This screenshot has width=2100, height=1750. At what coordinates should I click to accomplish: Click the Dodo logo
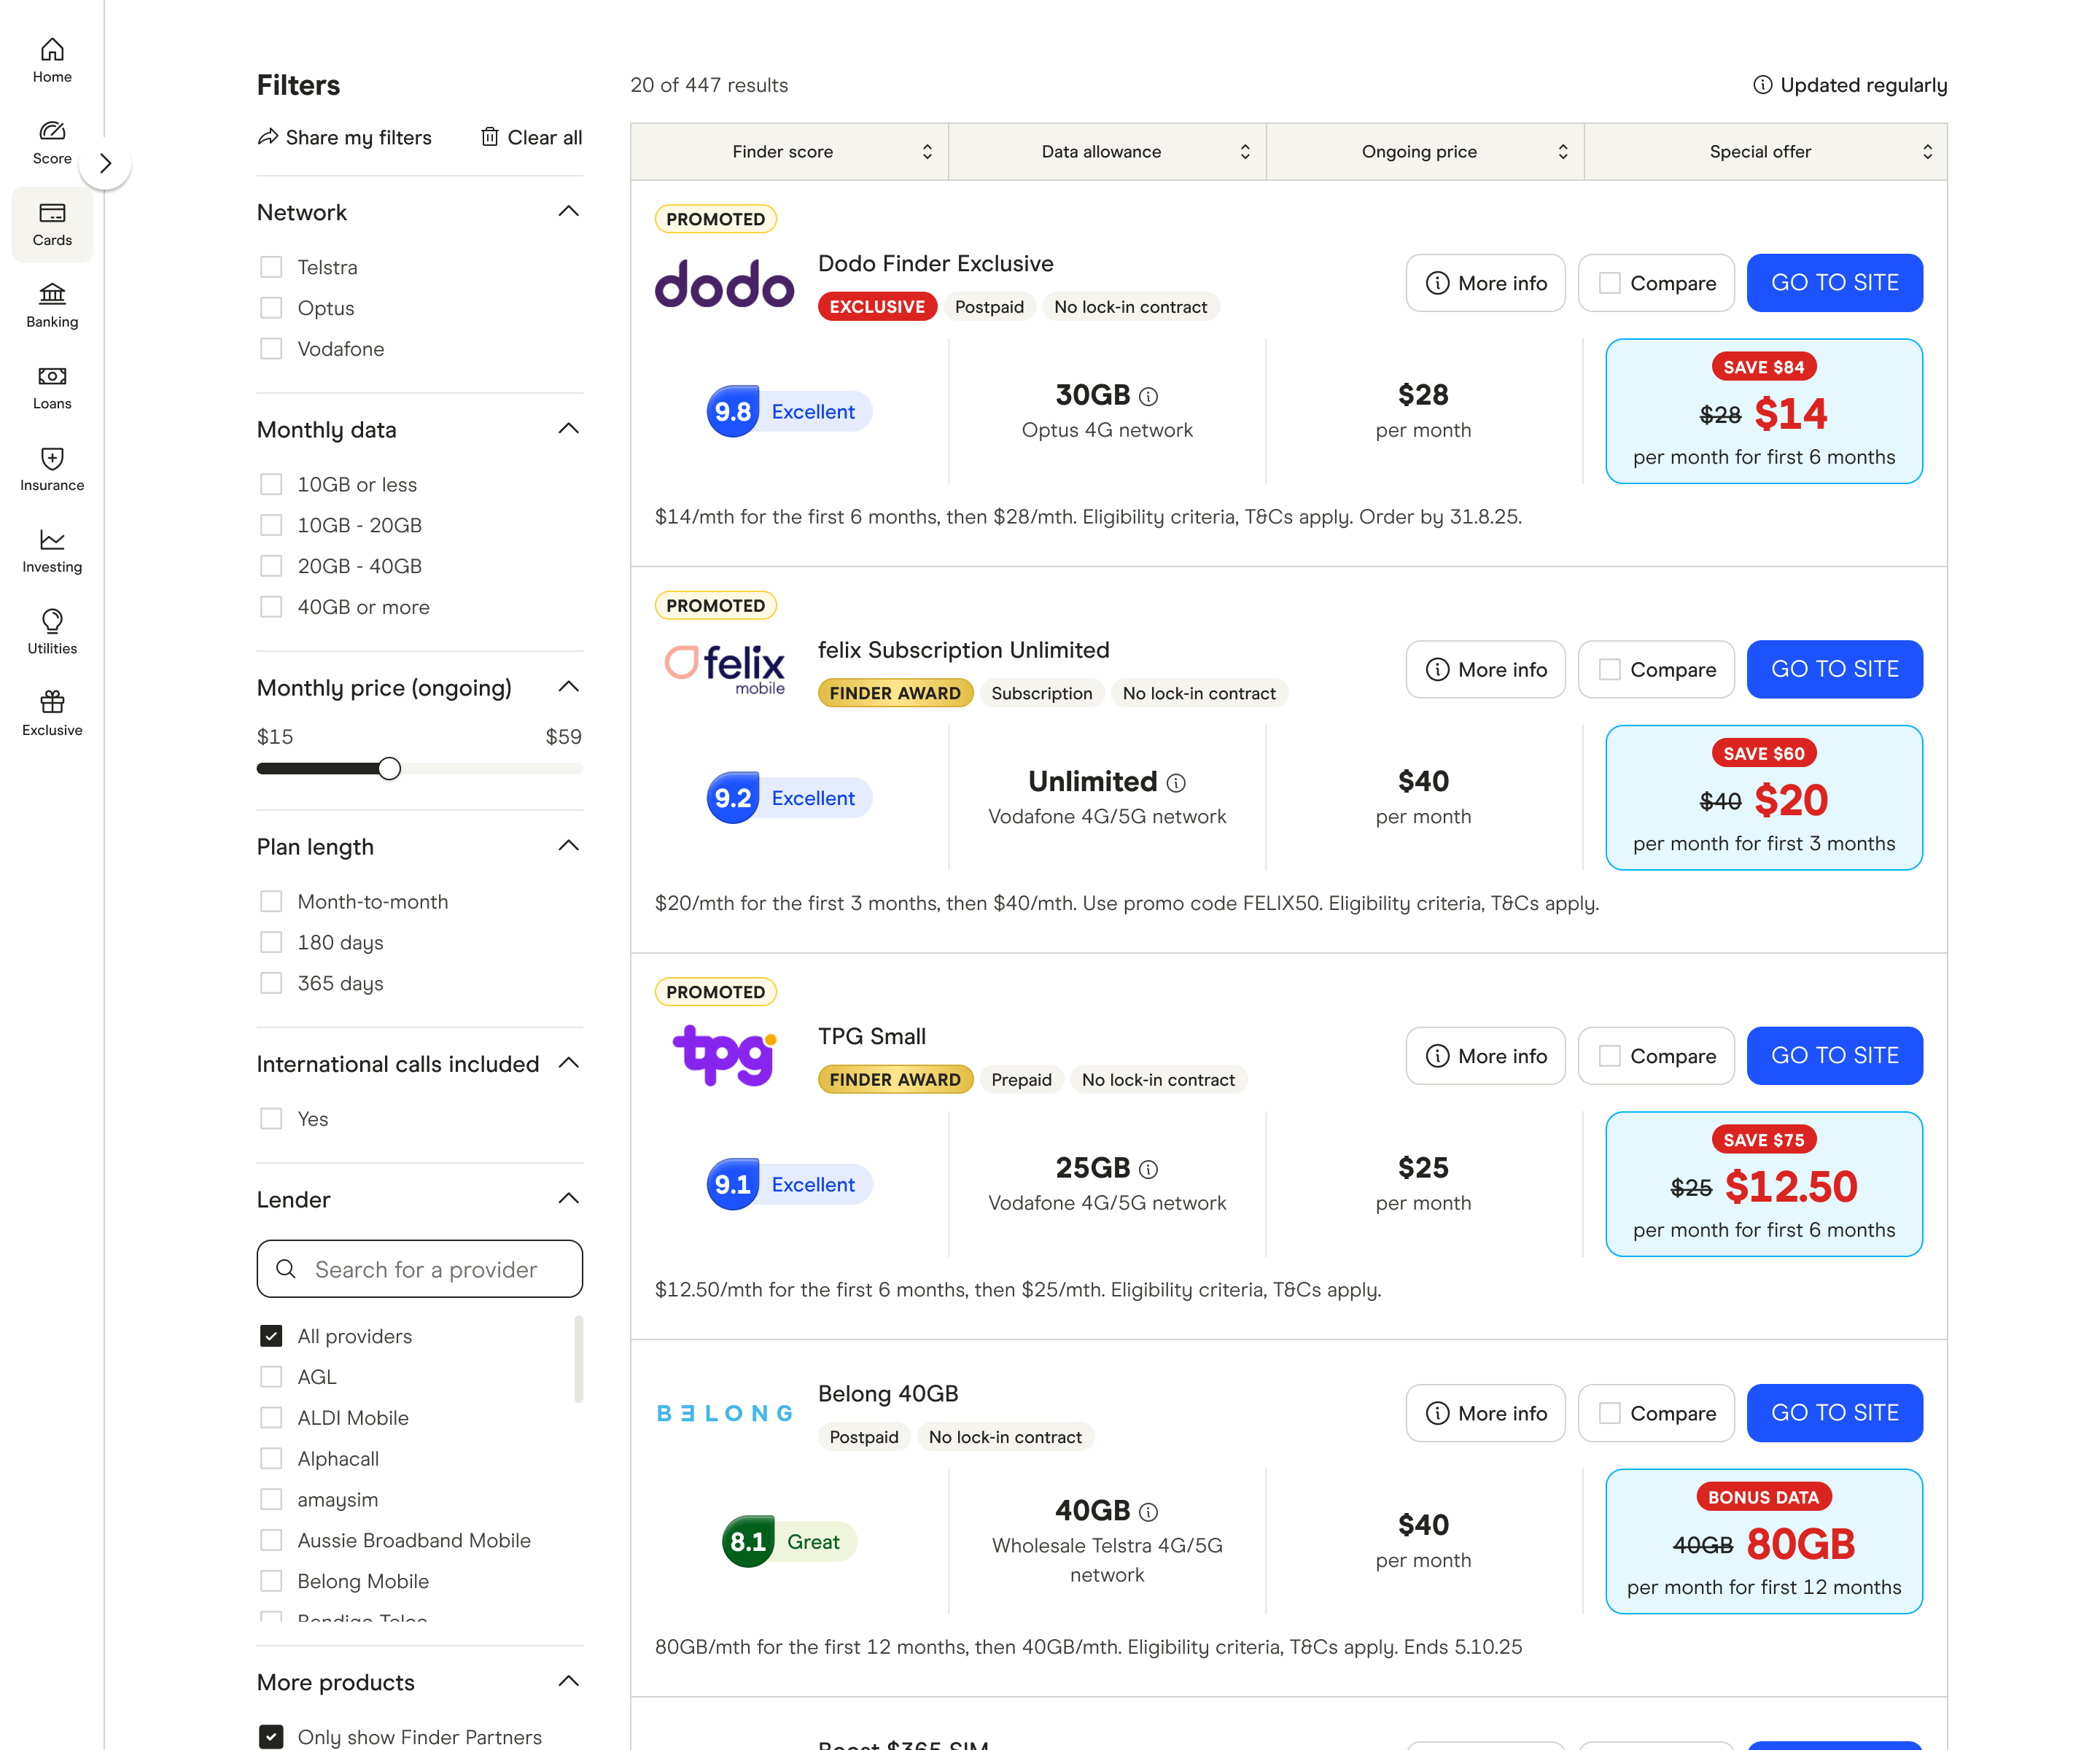[x=724, y=283]
